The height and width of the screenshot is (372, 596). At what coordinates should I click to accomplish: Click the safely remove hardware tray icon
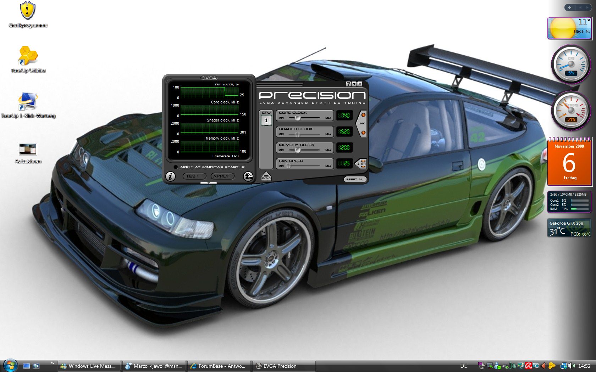pos(505,366)
